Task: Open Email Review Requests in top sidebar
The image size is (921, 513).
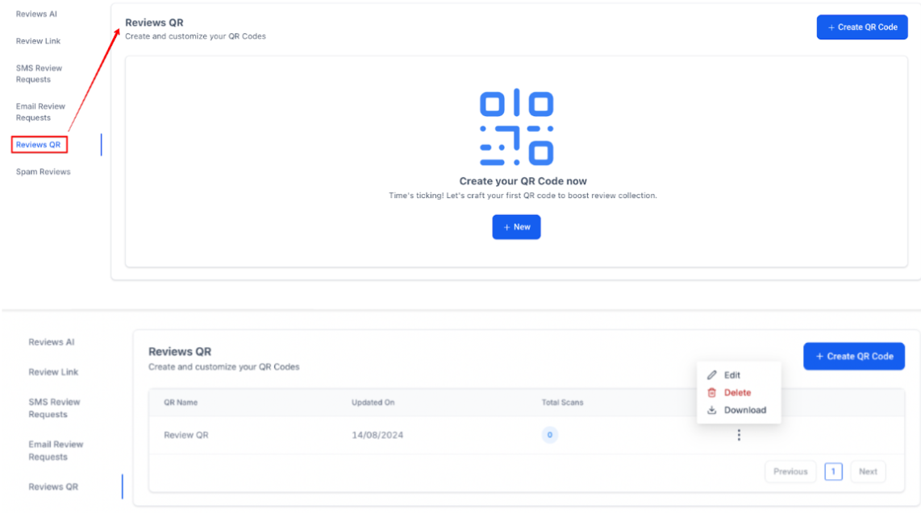Action: tap(40, 111)
